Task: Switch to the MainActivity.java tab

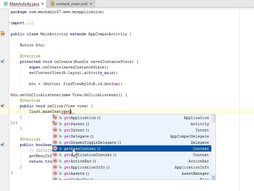Action: click(24, 4)
